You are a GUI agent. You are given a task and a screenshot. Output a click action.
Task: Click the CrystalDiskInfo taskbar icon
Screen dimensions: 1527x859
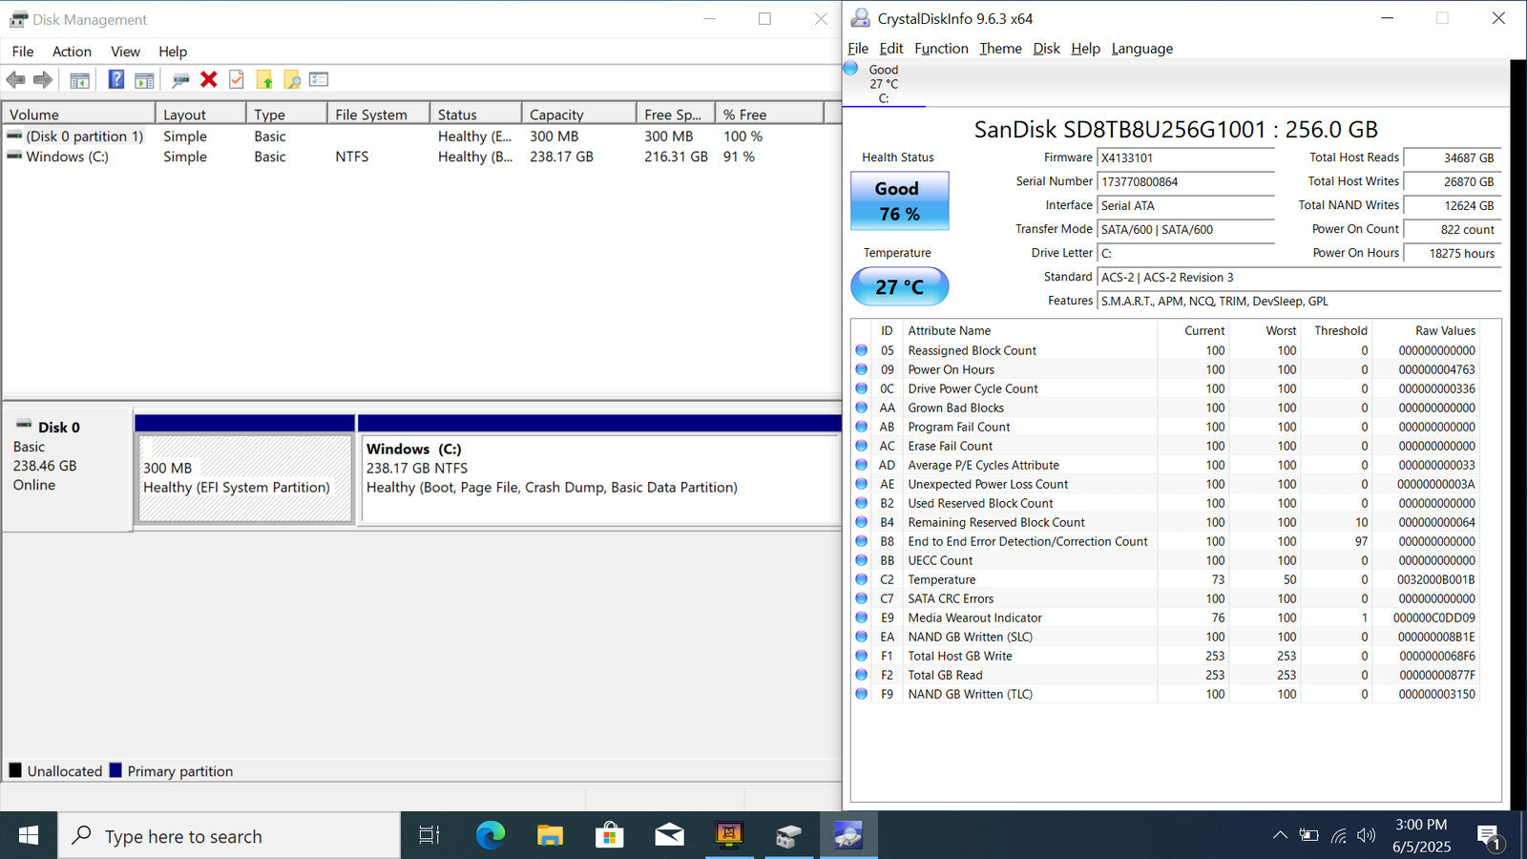coord(847,836)
